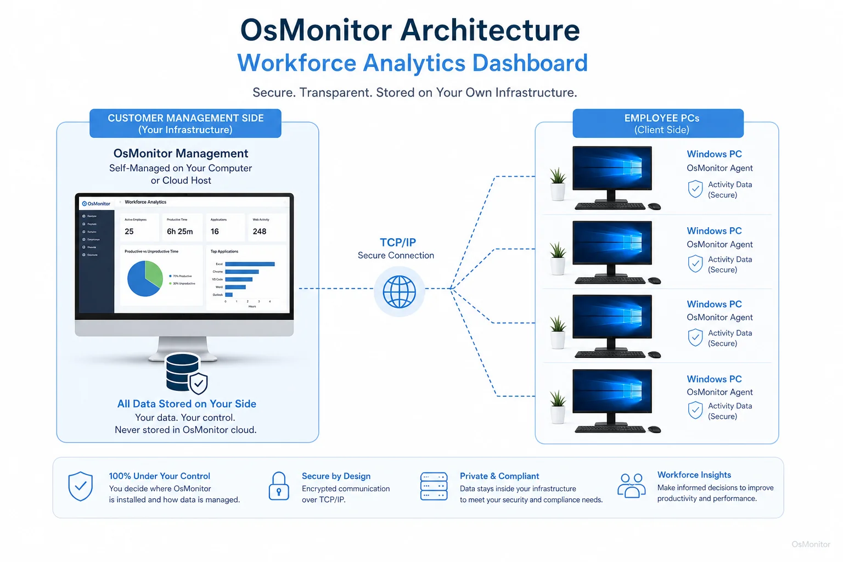Viewport: 843px width, 562px height.
Task: Click the Private & Compliant heading
Action: coord(499,476)
